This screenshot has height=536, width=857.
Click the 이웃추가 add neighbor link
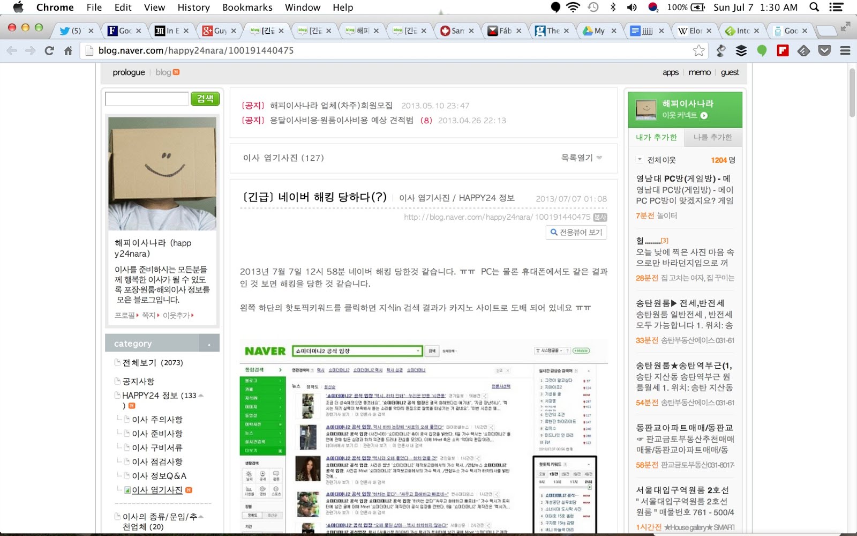click(177, 315)
